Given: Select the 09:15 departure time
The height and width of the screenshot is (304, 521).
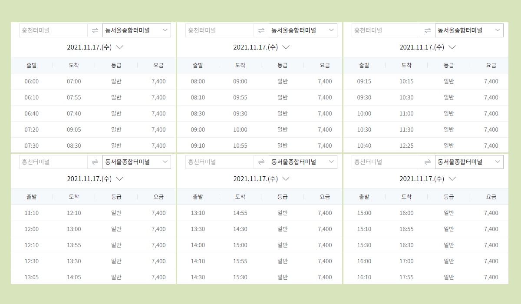Looking at the screenshot, I should (x=364, y=82).
